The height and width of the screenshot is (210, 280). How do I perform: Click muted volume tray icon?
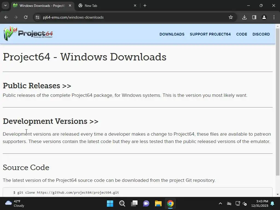pyautogui.click(x=245, y=203)
